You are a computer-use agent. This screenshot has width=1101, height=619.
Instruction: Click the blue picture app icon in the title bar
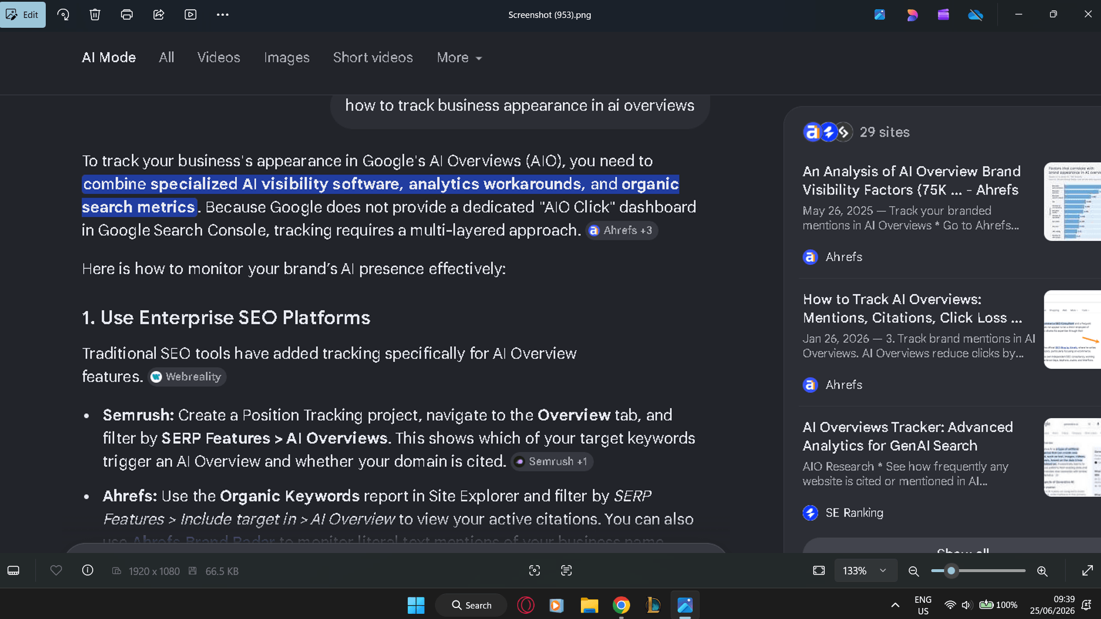point(880,14)
